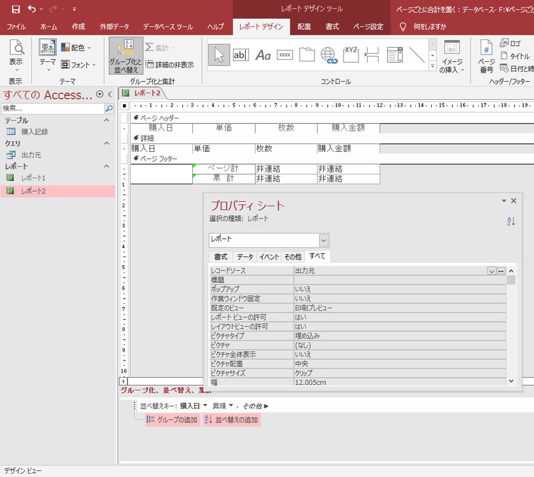Switch to Database Tools (データベース ツール) tab
This screenshot has height=477, width=534.
click(168, 27)
